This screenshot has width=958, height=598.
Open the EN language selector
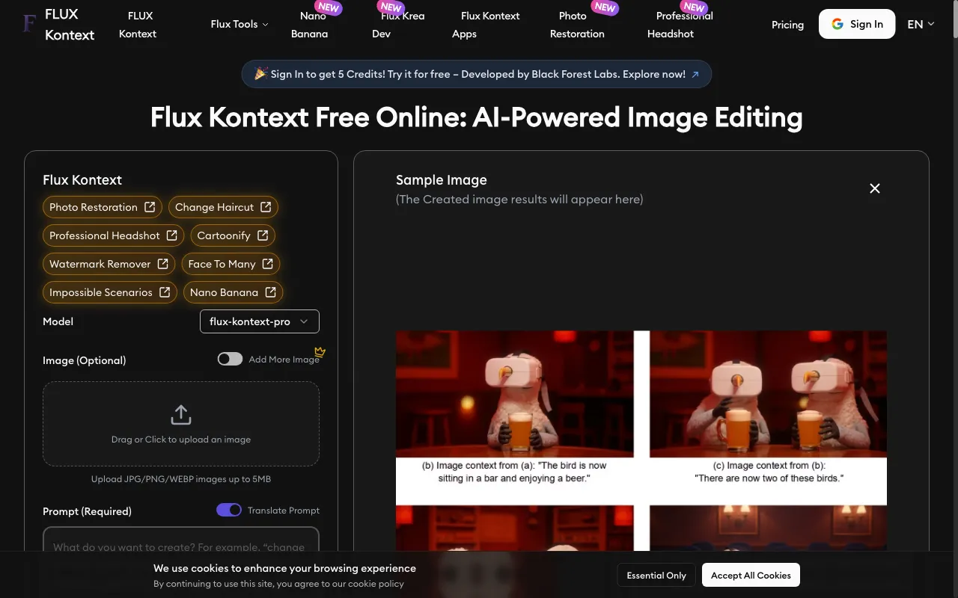pyautogui.click(x=921, y=24)
